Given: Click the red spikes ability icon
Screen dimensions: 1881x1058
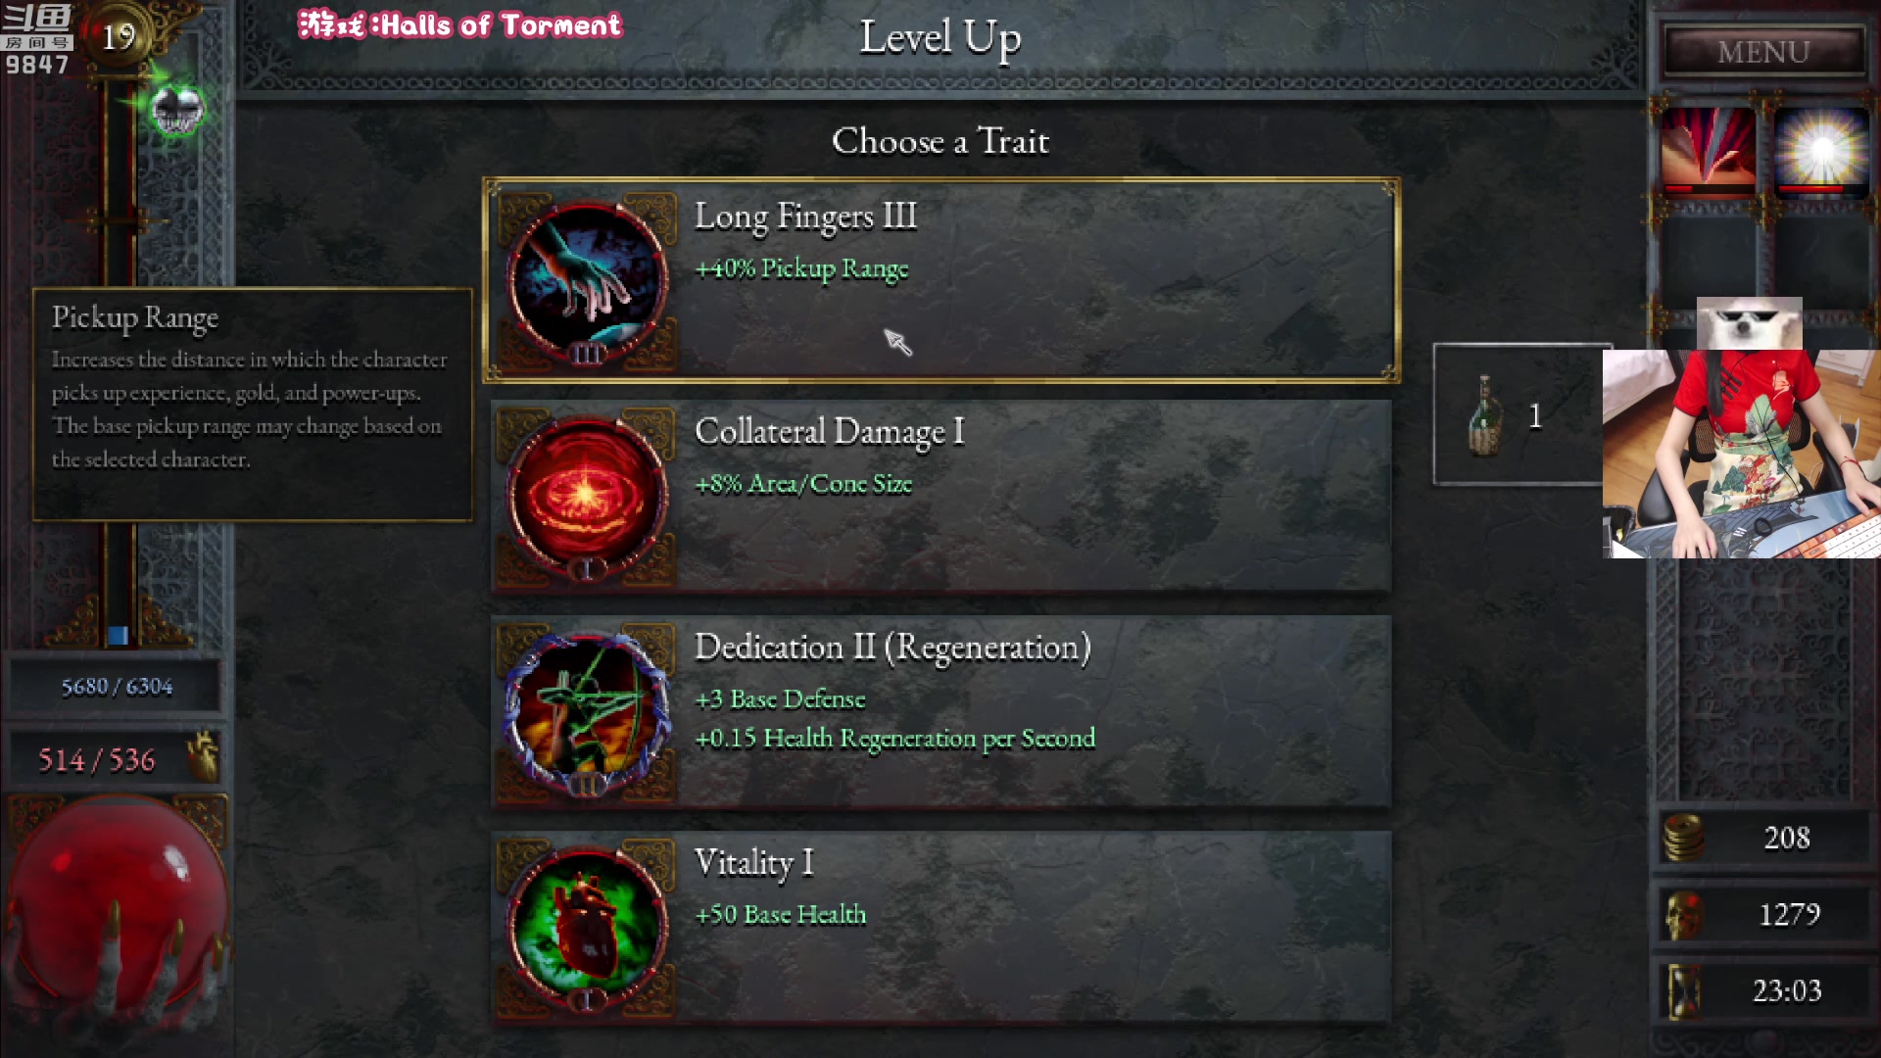Looking at the screenshot, I should [x=1709, y=152].
